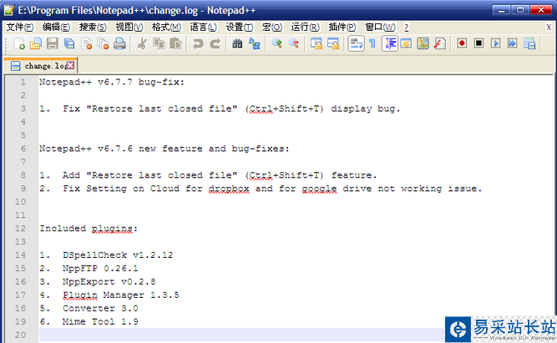Click the Document Map icon
The image size is (557, 343).
click(x=423, y=43)
